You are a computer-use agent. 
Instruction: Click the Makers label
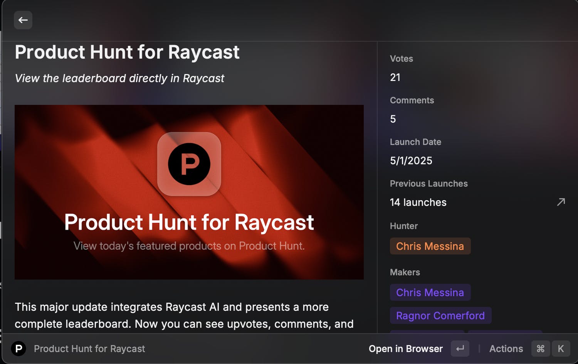tap(405, 272)
